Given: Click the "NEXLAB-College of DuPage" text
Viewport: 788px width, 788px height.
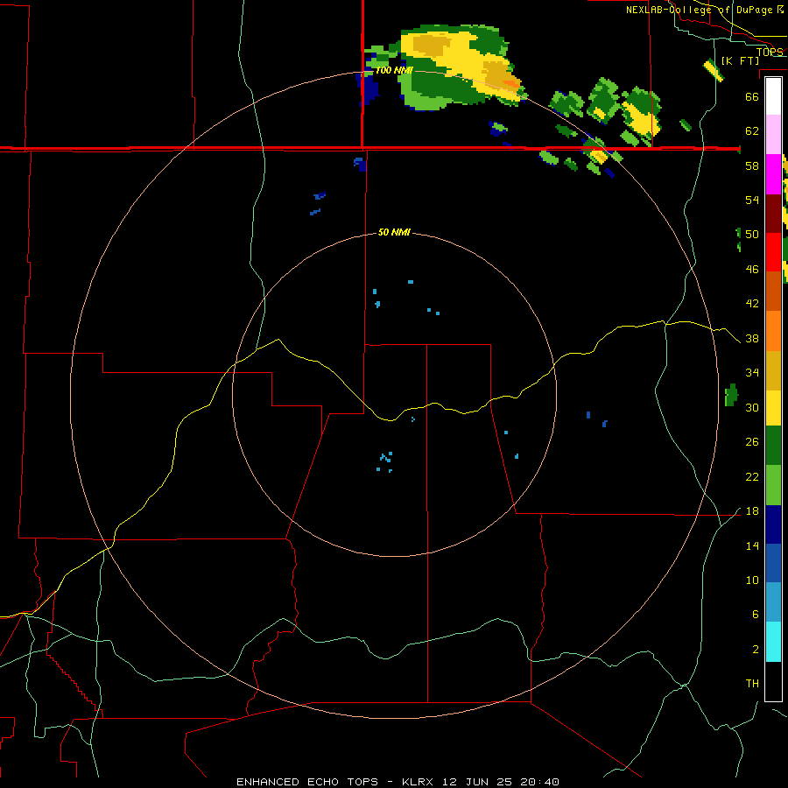Looking at the screenshot, I should (700, 10).
